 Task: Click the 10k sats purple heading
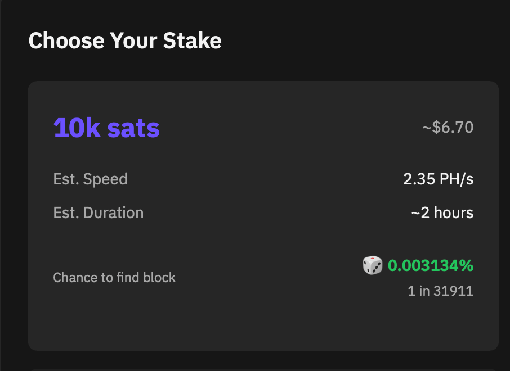[x=106, y=128]
